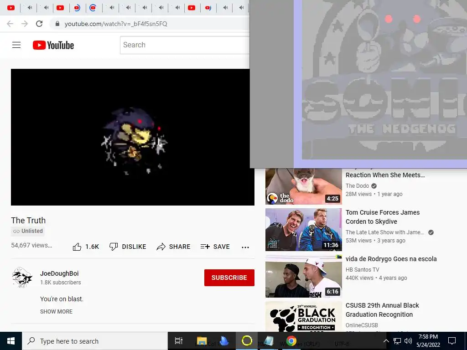Visit the JoeDoughBoi channel name link

[x=59, y=273]
